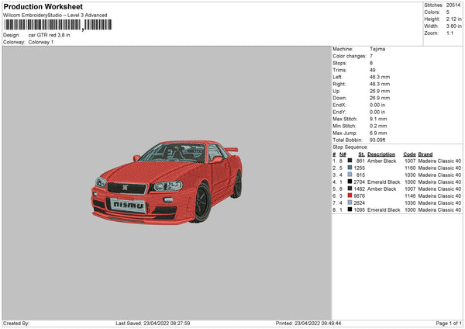Select the teal swatch in stop 2
The image size is (465, 329).
(x=350, y=168)
